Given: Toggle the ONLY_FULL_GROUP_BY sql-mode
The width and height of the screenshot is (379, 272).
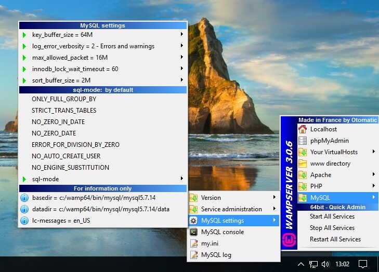Looking at the screenshot, I should pyautogui.click(x=64, y=99).
